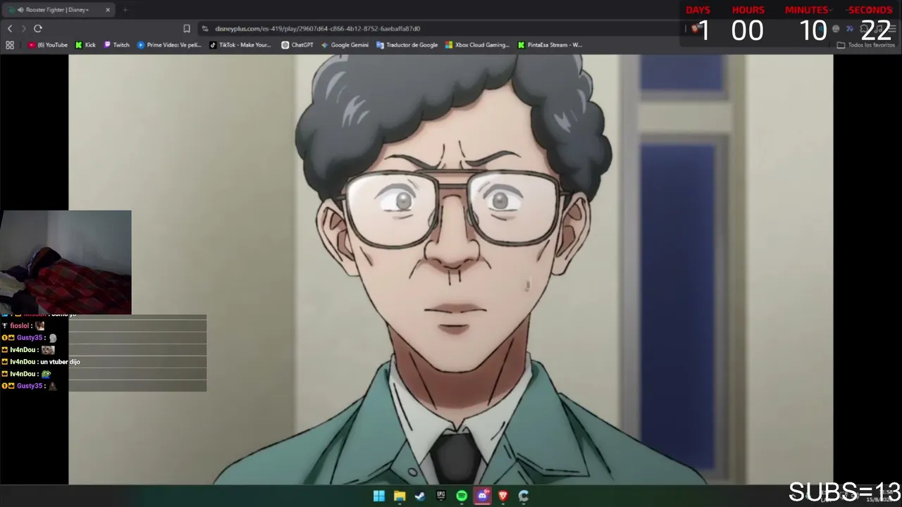This screenshot has width=902, height=507.
Task: Bookmark this page with the bookmark icon
Action: [x=187, y=28]
